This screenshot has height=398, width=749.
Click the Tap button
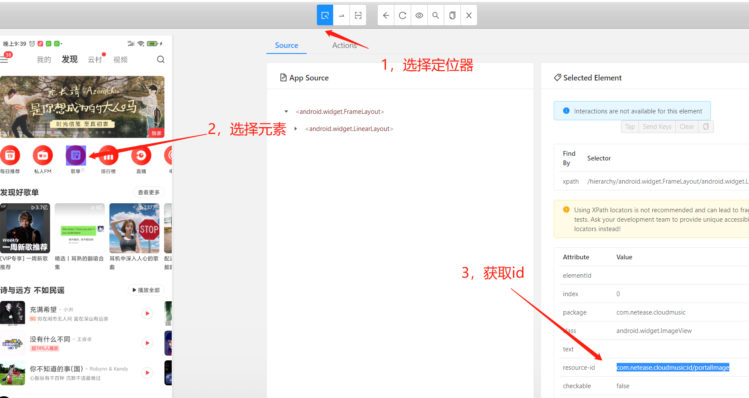click(630, 127)
